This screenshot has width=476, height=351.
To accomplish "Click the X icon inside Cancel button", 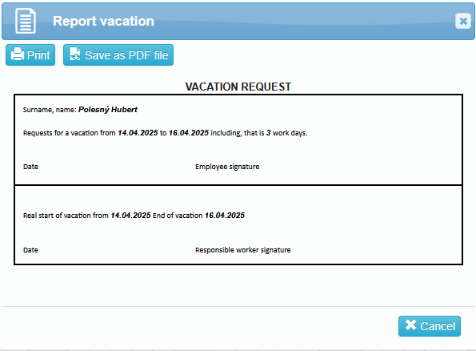I will 410,325.
